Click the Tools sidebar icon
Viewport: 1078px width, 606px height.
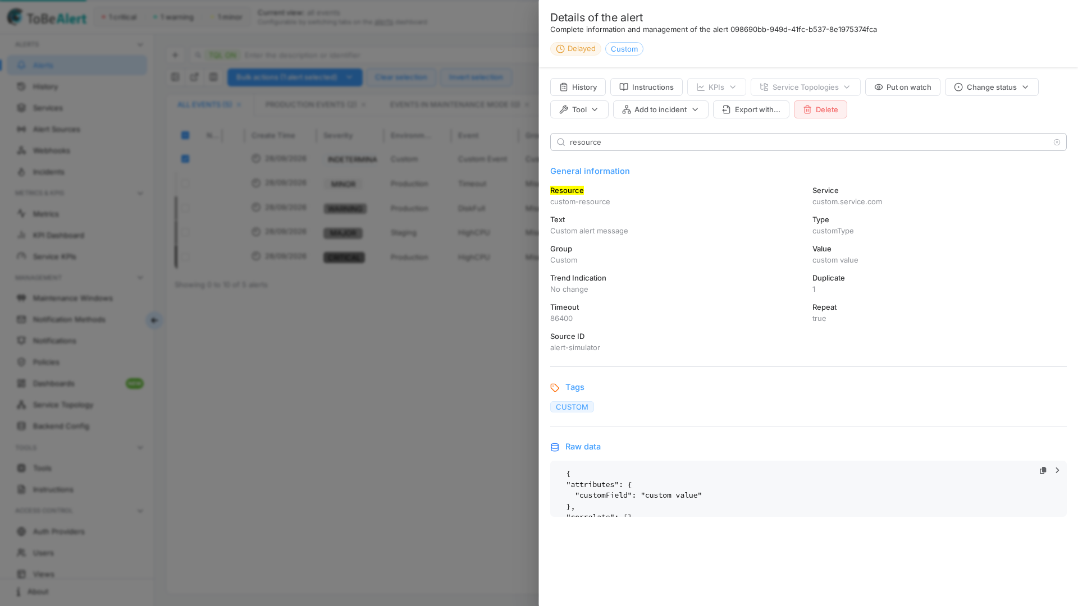[x=21, y=468]
